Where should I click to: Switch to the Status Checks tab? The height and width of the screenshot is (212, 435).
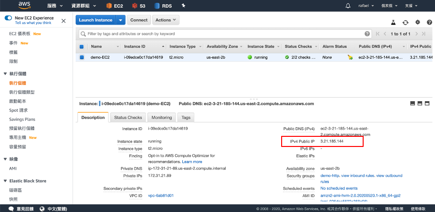coord(128,118)
